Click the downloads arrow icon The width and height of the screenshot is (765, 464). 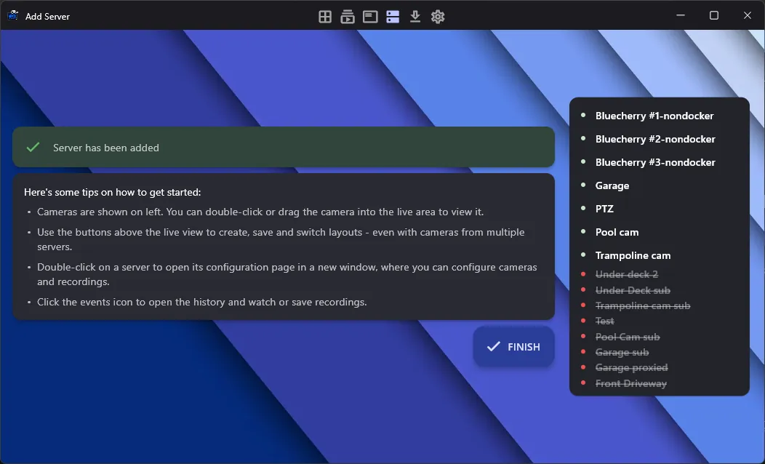415,17
